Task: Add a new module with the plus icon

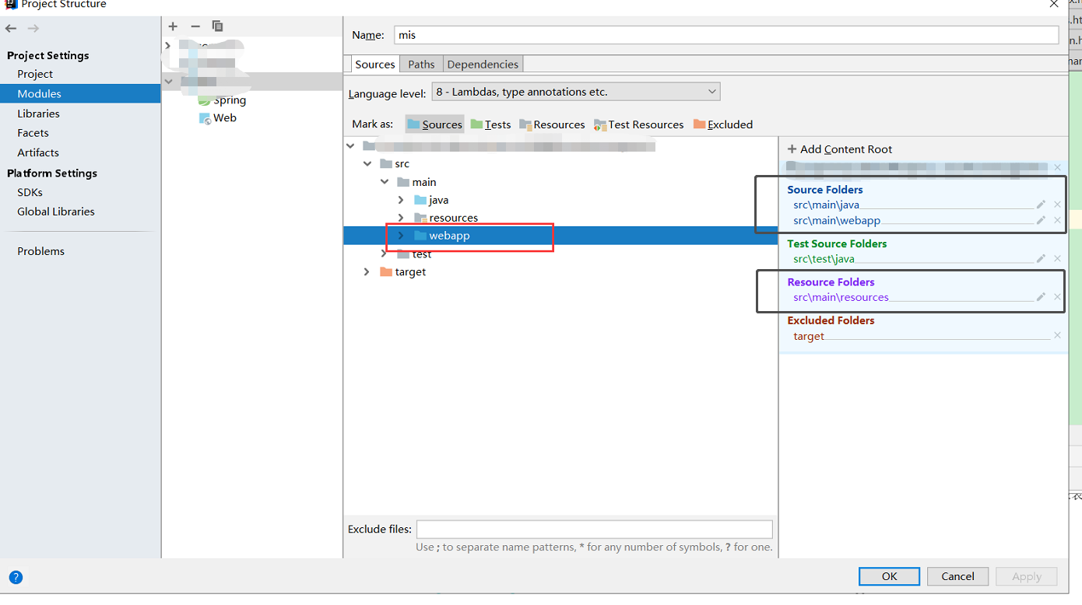Action: click(173, 26)
